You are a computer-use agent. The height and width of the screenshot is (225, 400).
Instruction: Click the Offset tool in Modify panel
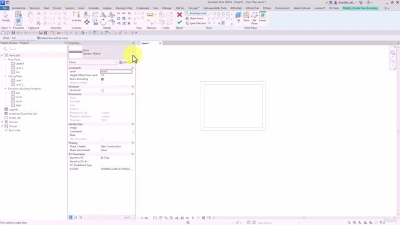click(95, 14)
